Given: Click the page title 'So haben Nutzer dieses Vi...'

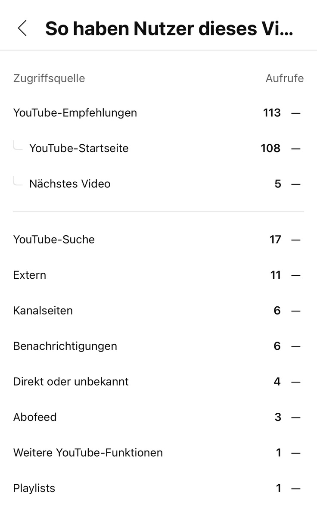Looking at the screenshot, I should (x=169, y=28).
